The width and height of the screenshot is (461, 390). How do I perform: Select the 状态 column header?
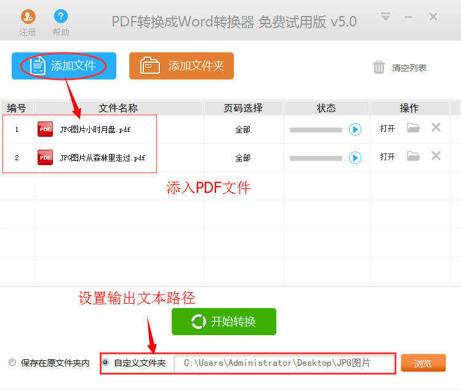coord(326,108)
